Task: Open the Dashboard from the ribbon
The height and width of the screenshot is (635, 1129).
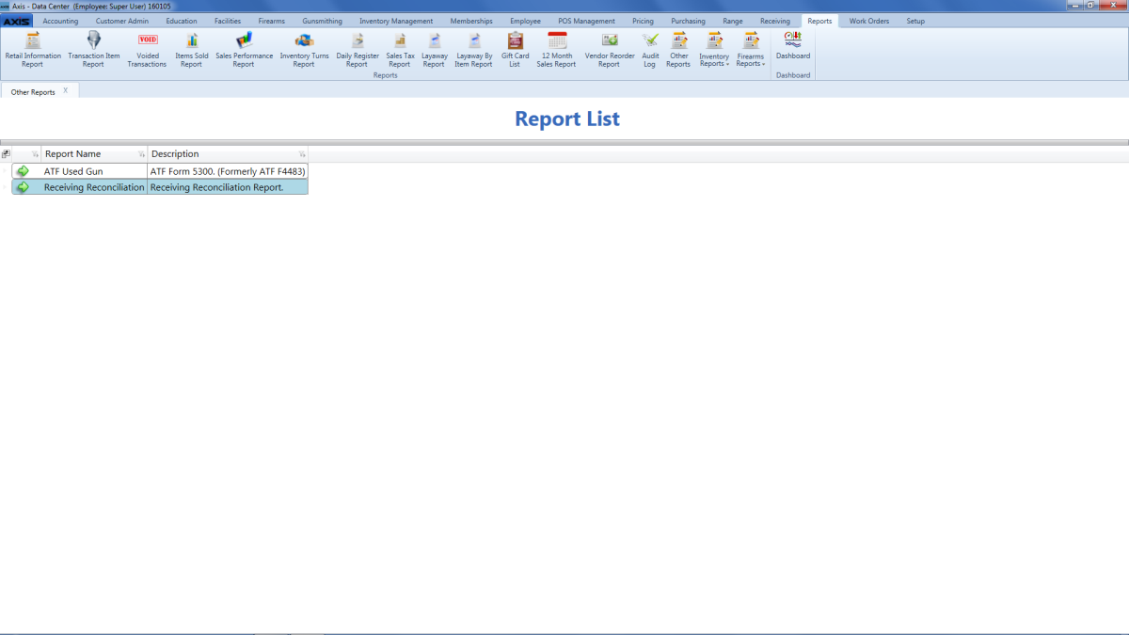Action: pyautogui.click(x=793, y=47)
